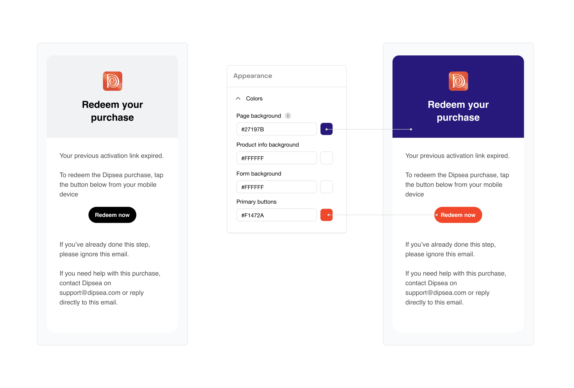Open the purple Page background color swatch
The height and width of the screenshot is (388, 574).
pyautogui.click(x=327, y=129)
